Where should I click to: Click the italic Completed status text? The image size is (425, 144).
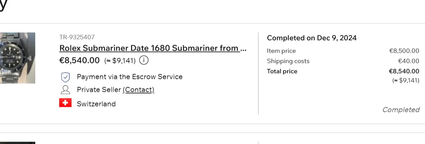point(400,110)
